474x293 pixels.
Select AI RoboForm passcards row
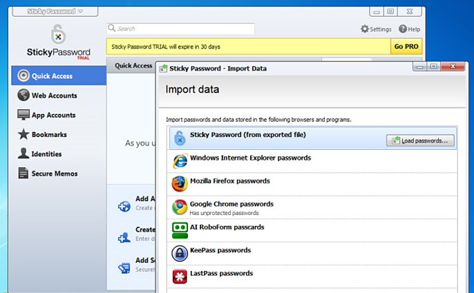pyautogui.click(x=312, y=230)
